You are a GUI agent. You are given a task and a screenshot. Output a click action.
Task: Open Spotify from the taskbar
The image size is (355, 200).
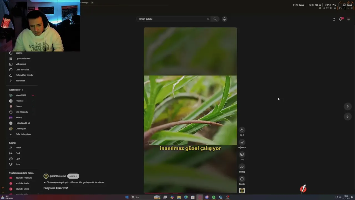tap(214, 197)
